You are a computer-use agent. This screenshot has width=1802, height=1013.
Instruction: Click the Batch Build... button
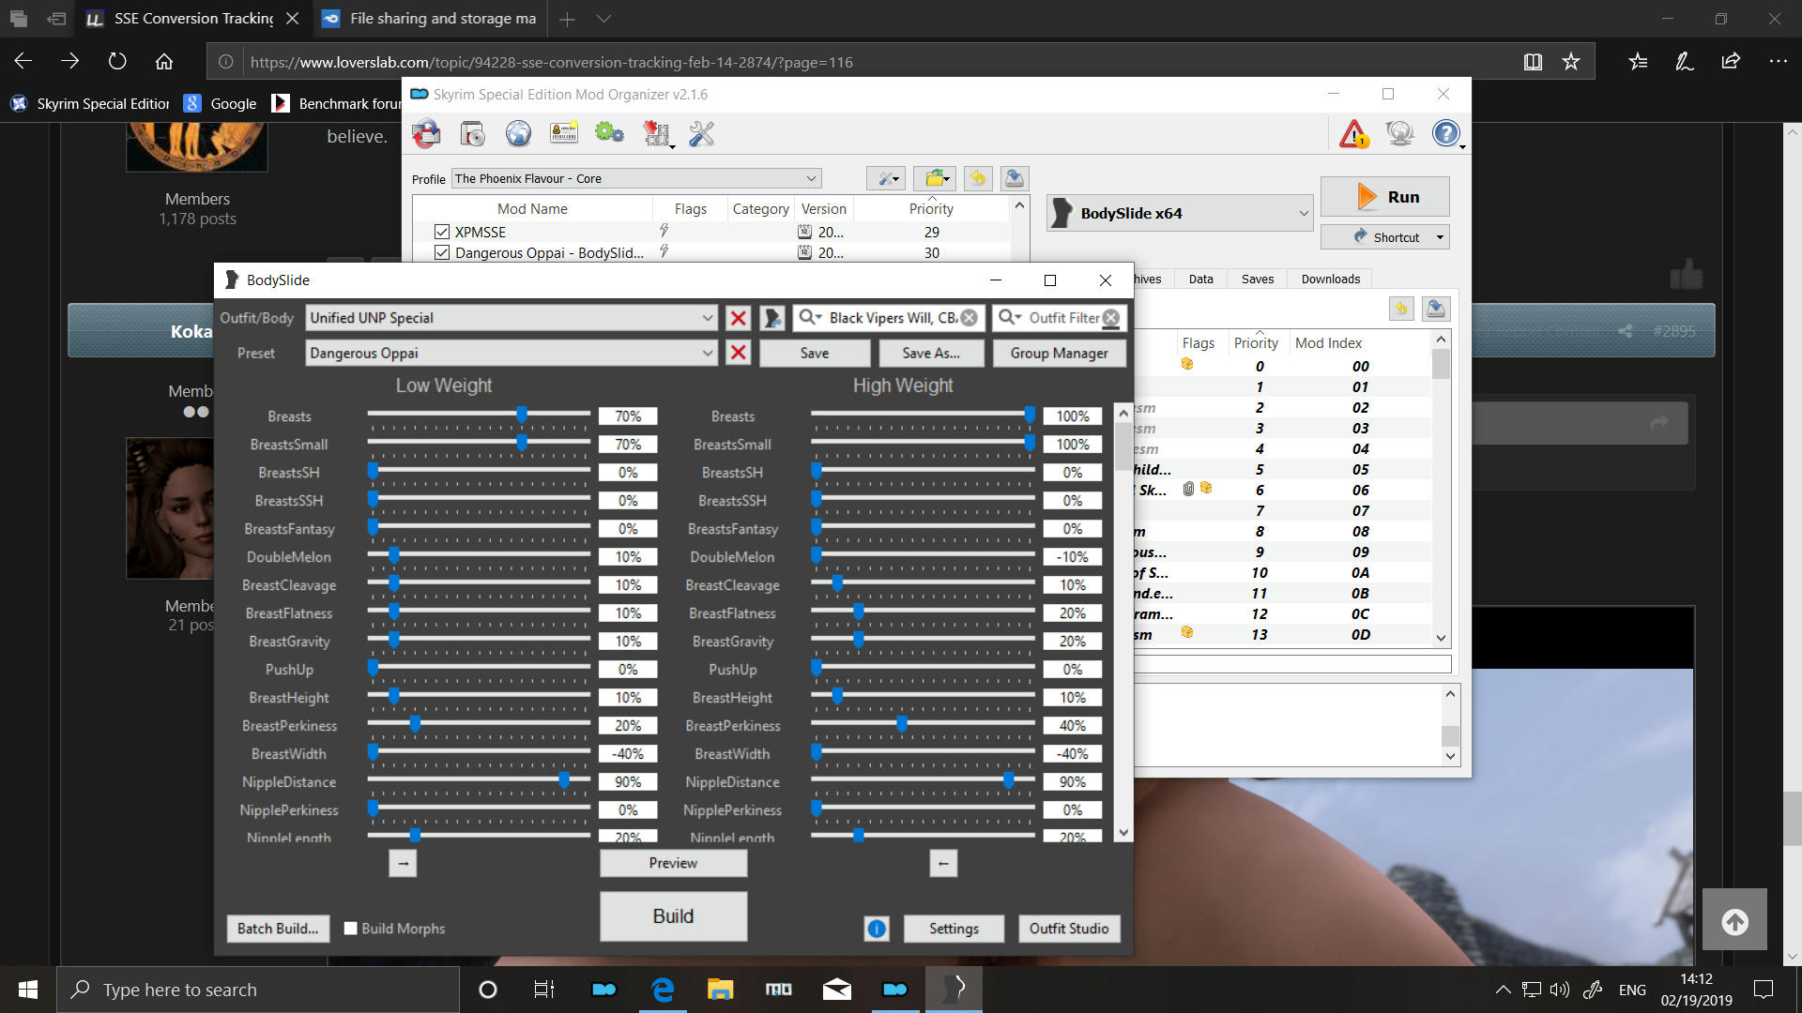point(278,929)
